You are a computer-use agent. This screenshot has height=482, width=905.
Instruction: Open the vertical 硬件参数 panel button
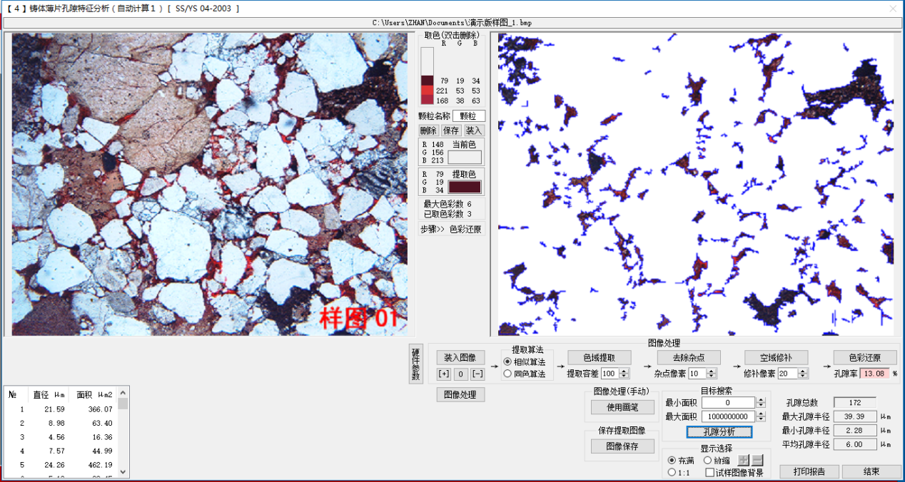415,364
